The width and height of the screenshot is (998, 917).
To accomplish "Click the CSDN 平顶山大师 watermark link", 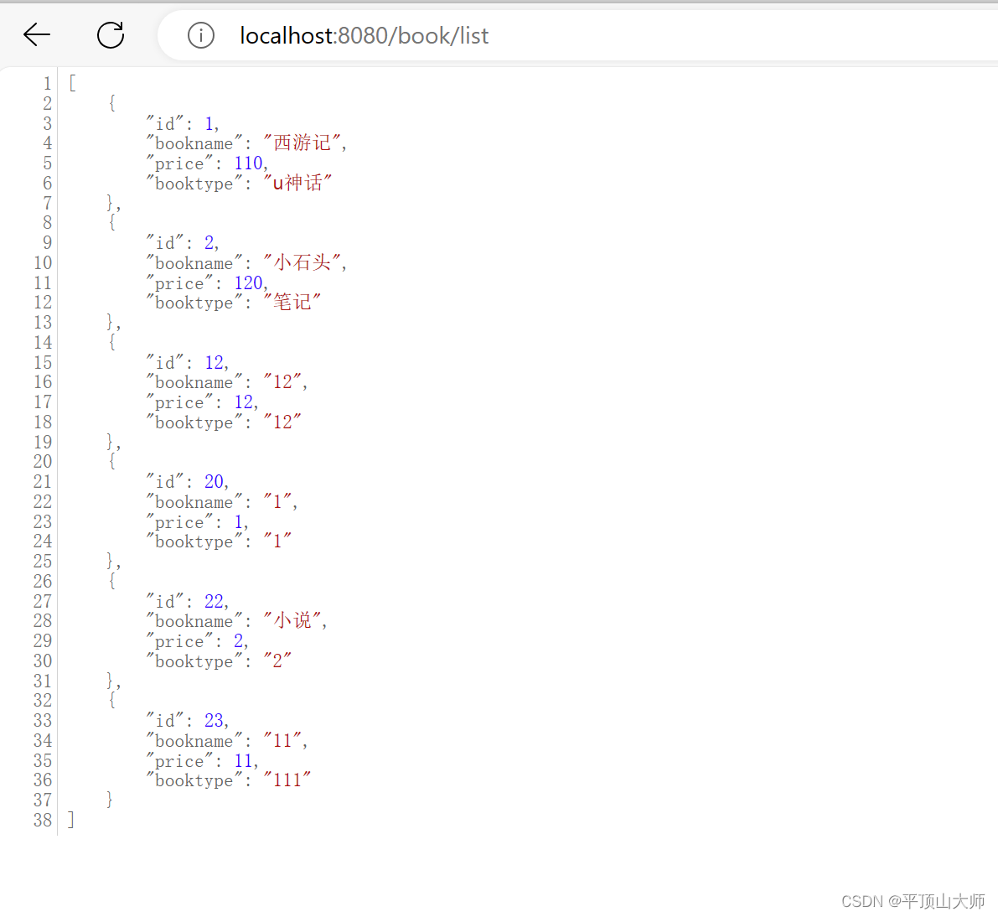I will tap(913, 901).
